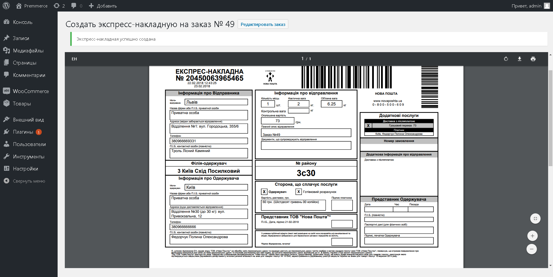Click the page vertical scrollbar thumb

click(550, 118)
